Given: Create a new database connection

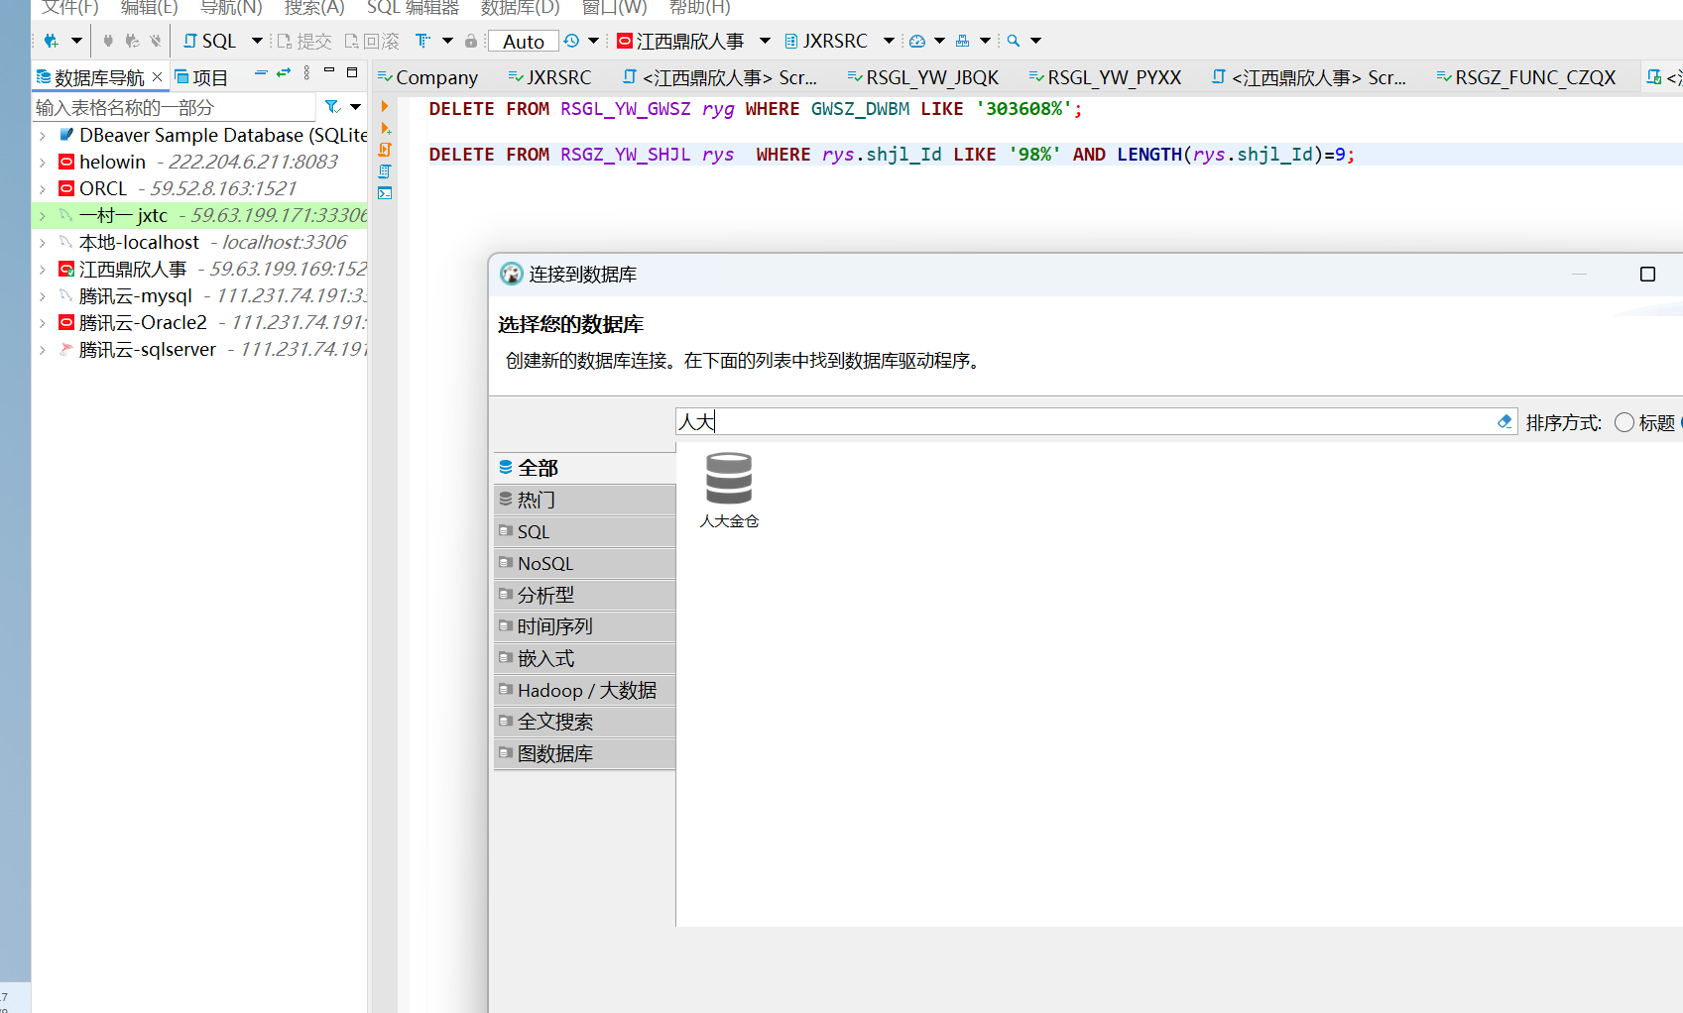Looking at the screenshot, I should [52, 41].
